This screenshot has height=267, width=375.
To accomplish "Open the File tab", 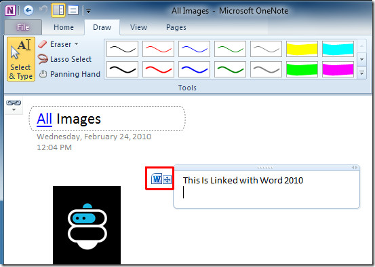I will (x=23, y=27).
